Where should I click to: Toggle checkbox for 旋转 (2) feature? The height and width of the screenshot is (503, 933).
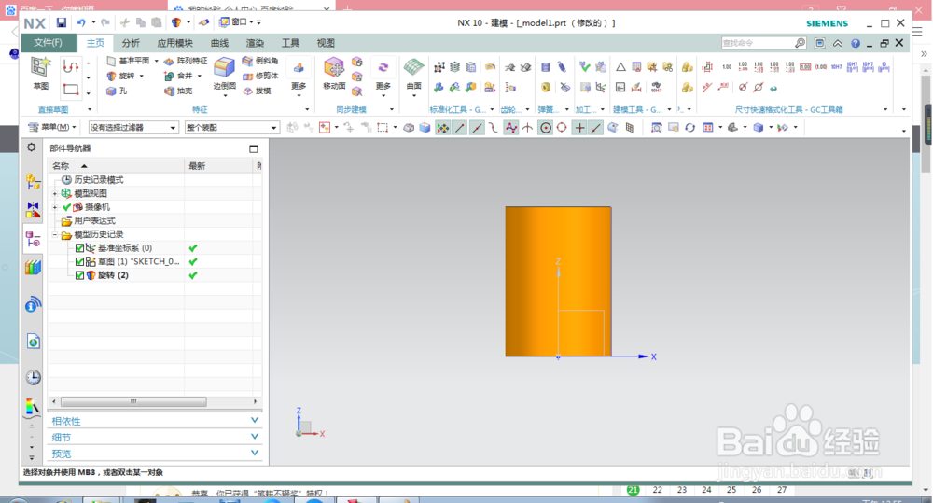pos(79,275)
